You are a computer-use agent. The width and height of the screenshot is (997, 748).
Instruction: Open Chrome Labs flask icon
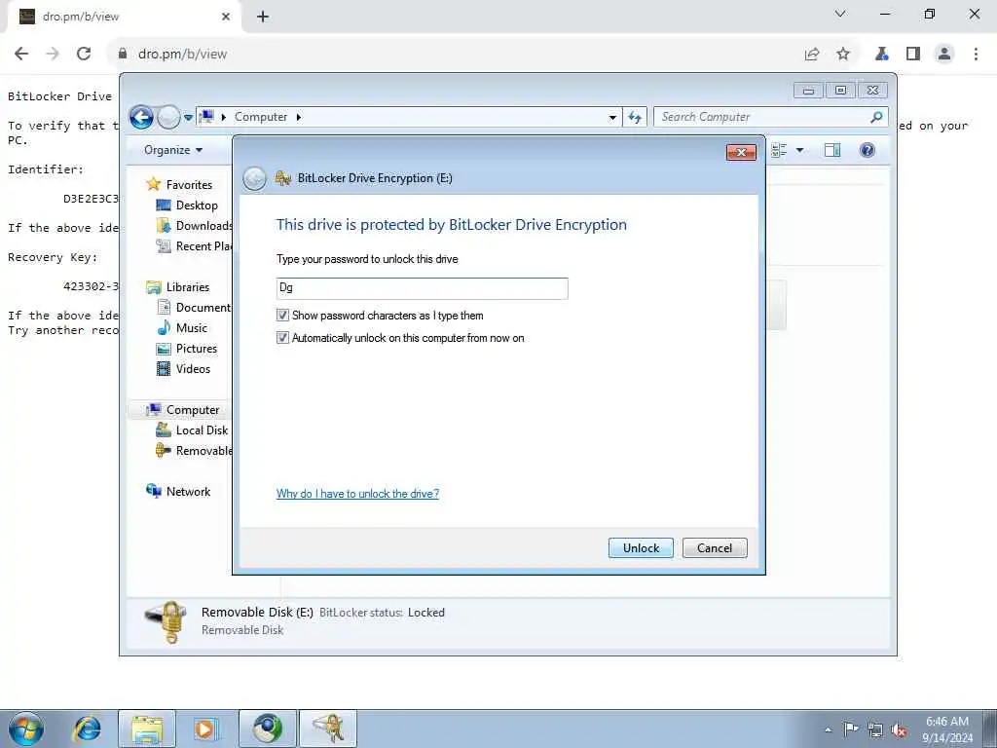(881, 55)
